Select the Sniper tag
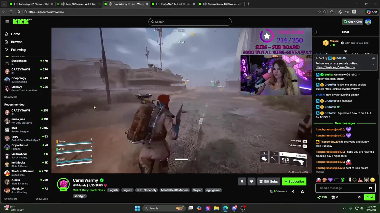 [x=197, y=190]
